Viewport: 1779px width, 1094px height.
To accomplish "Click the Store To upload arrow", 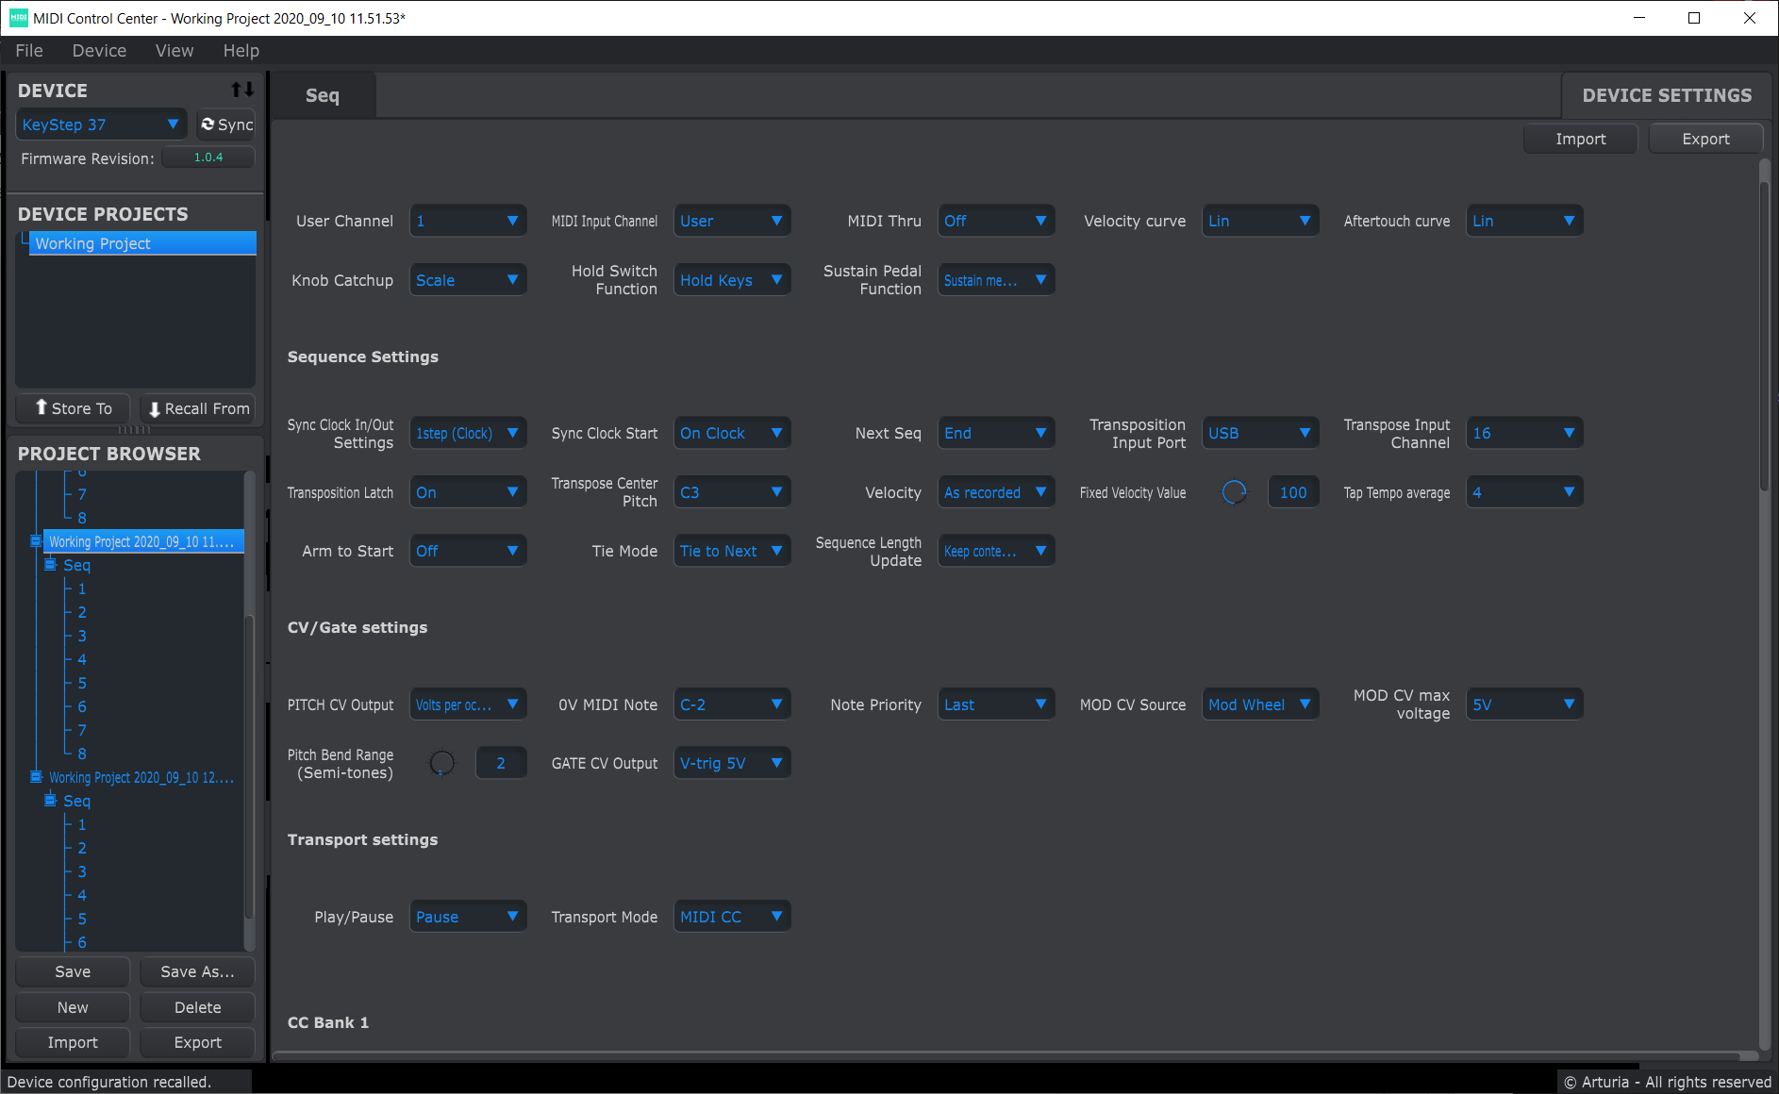I will pos(42,407).
